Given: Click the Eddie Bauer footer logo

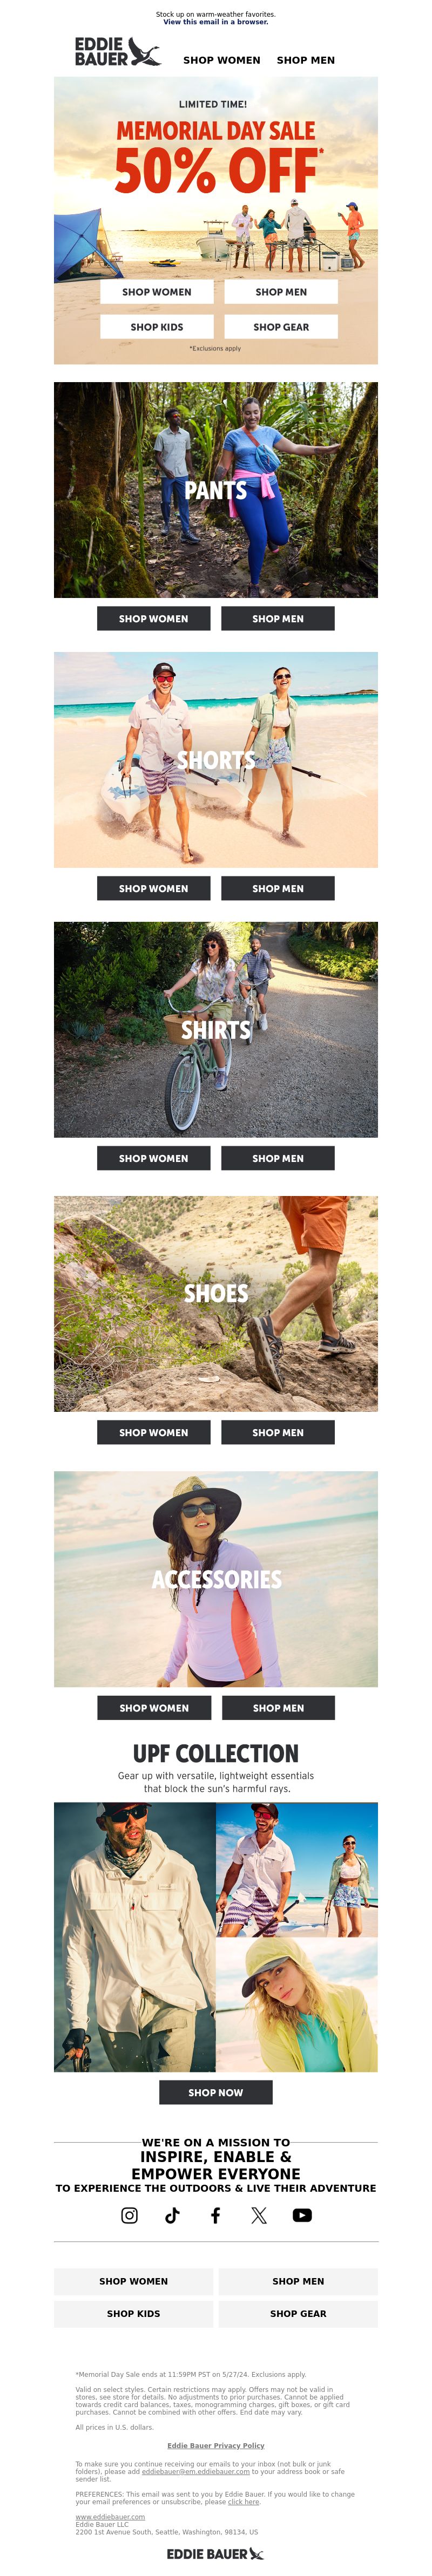Looking at the screenshot, I should tap(215, 2554).
